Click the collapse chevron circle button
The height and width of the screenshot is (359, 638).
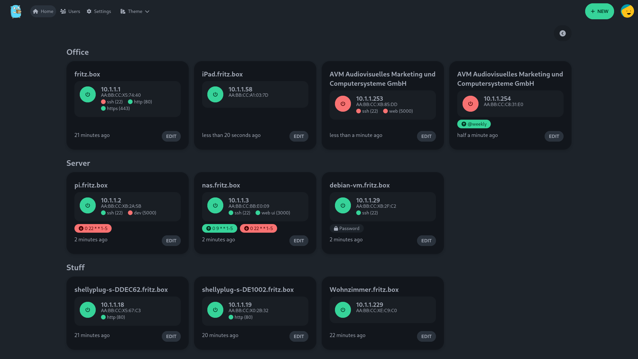(x=562, y=33)
